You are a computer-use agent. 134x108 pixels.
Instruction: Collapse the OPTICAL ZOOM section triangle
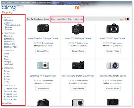3,86
